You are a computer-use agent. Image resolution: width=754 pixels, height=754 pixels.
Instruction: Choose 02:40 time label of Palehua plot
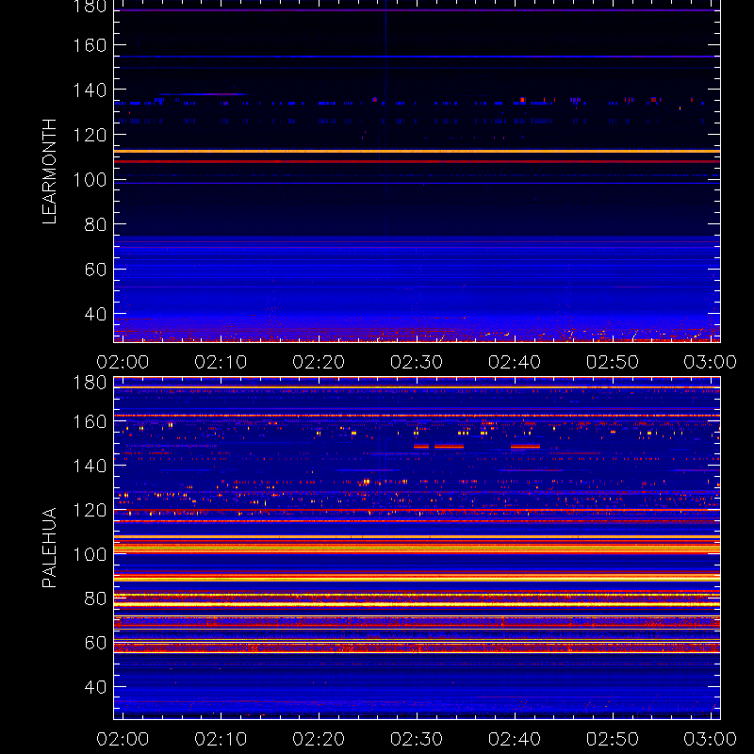[515, 739]
